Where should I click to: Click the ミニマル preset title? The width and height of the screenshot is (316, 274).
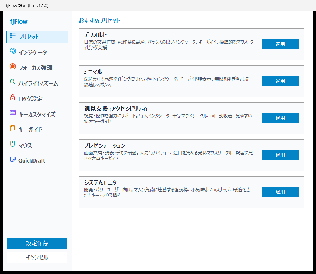[93, 72]
